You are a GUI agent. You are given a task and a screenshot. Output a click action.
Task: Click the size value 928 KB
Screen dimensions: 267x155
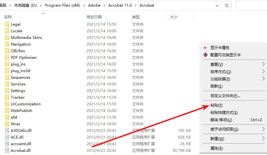click(184, 137)
